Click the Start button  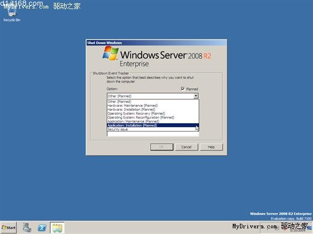coord(9,227)
